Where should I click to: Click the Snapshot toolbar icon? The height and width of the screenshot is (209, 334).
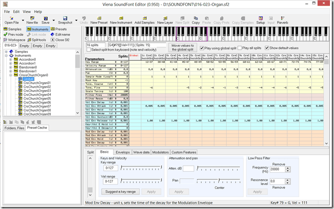pos(65,19)
